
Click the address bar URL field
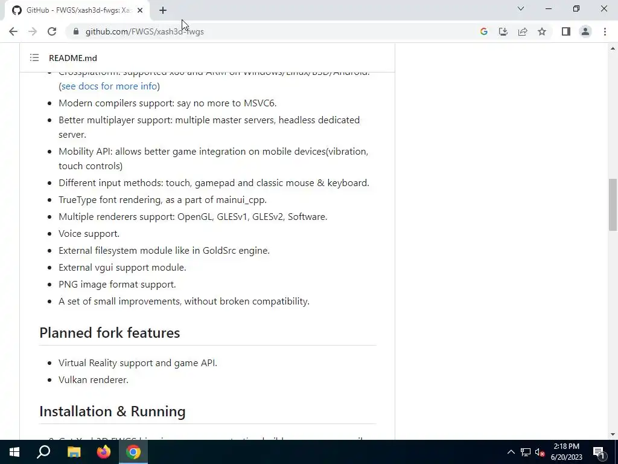click(272, 31)
